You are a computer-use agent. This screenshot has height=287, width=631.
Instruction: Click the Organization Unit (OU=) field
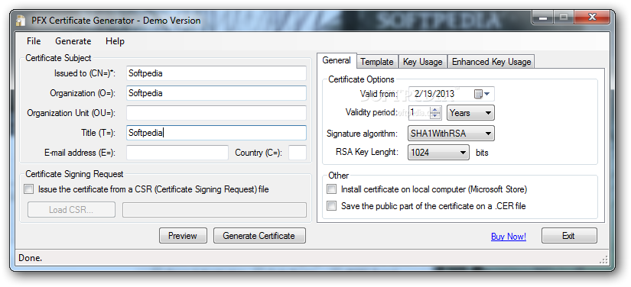coord(216,113)
